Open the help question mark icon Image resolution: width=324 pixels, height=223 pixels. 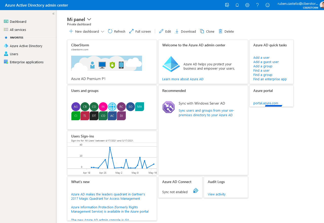[257, 5]
